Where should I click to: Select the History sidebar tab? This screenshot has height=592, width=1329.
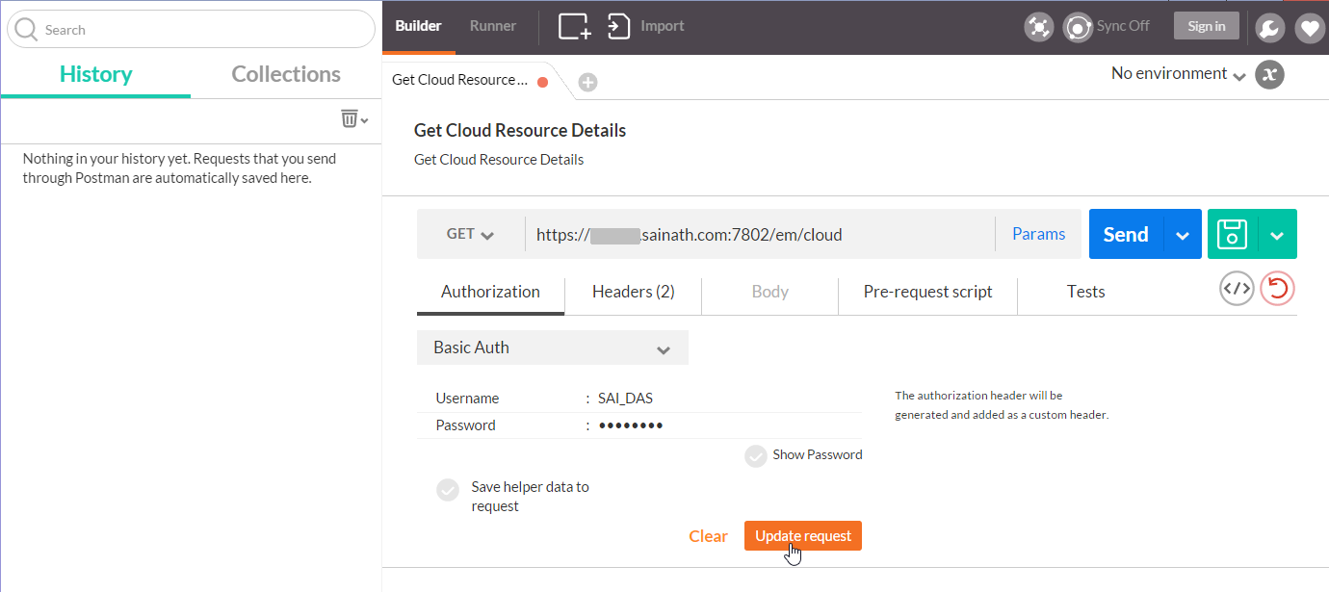point(95,74)
